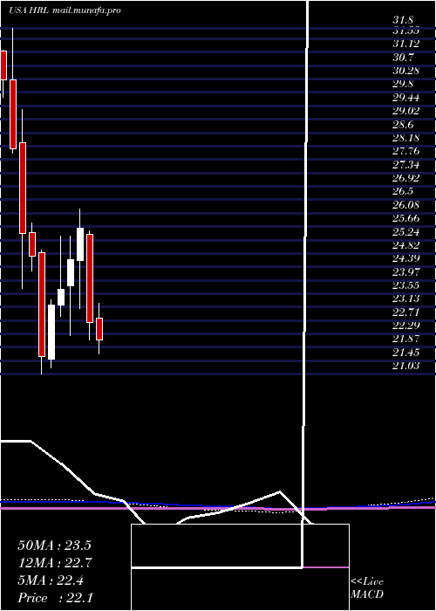This screenshot has height=611, width=436.
Task: Click the 21.87 axis label
Action: 406,340
